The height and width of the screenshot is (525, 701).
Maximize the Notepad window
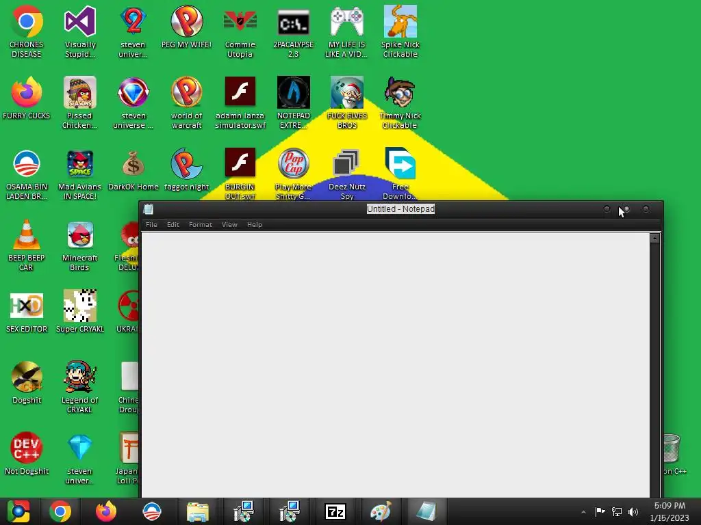[x=626, y=209]
